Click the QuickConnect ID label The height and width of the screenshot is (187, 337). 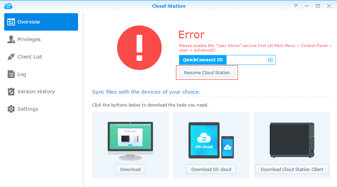point(203,60)
